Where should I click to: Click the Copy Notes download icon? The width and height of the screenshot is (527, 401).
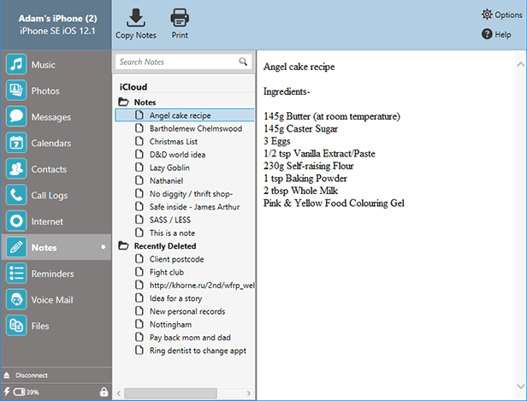(135, 17)
